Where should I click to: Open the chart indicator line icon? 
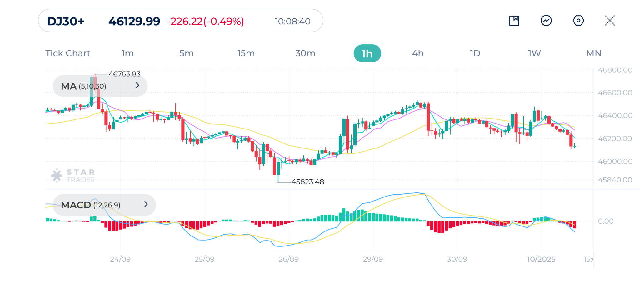[546, 21]
